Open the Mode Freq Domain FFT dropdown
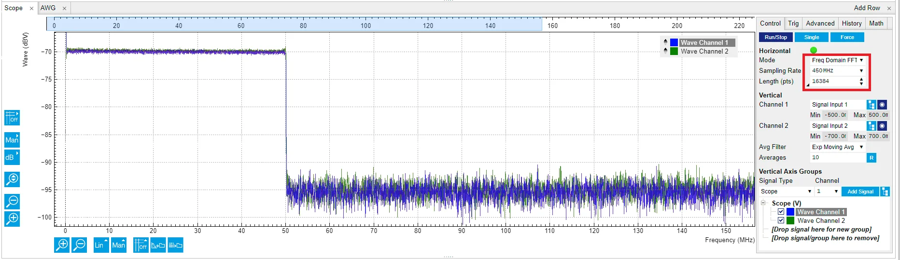This screenshot has height=260, width=900. [837, 60]
